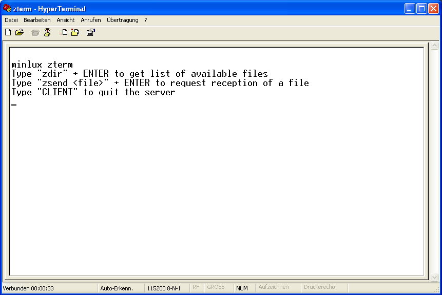This screenshot has width=442, height=295.
Task: Click the window resize grip corner
Action: pyautogui.click(x=437, y=290)
